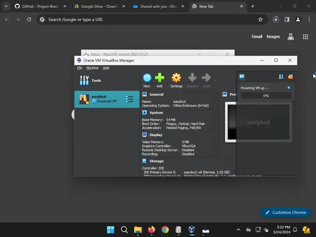
Task: Click the Storage section disk icon
Action: (x=144, y=161)
